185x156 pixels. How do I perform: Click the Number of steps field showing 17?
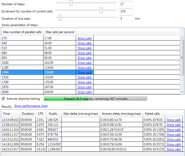point(126,4)
